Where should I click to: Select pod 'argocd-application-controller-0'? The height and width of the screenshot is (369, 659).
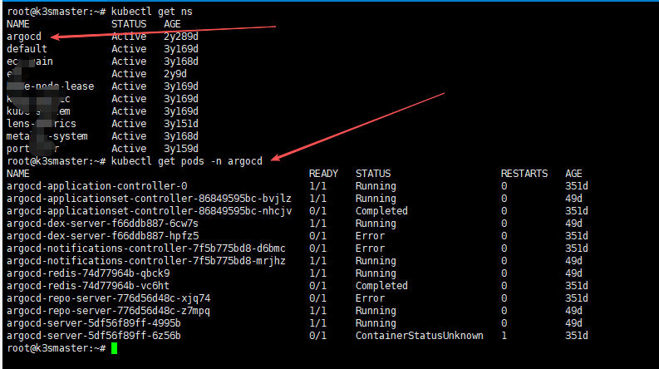point(96,186)
